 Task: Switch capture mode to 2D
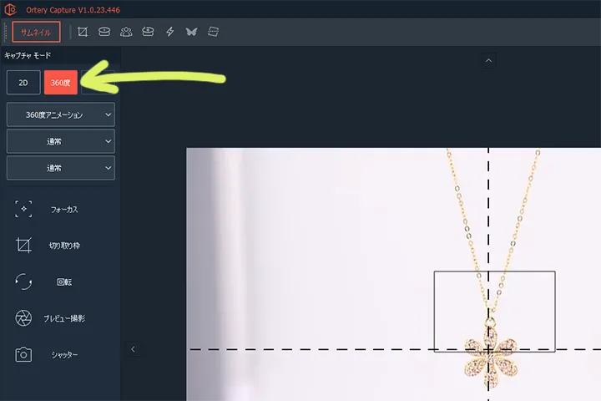pos(23,83)
